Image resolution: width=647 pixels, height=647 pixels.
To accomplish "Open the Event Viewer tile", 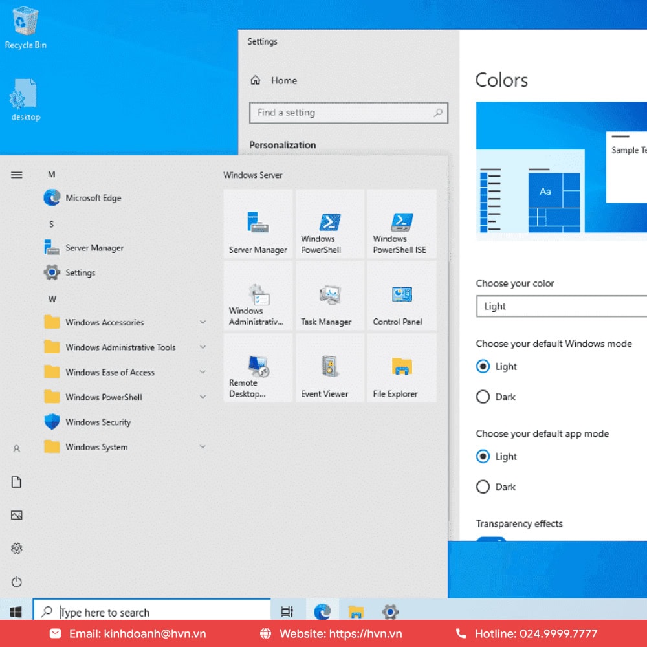I will pos(330,367).
